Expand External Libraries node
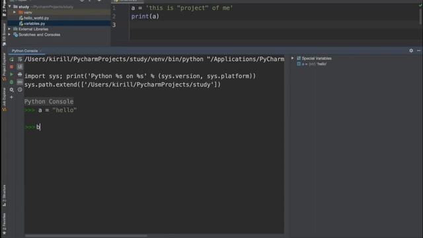Viewport: 423px width, 238px height. (10, 29)
